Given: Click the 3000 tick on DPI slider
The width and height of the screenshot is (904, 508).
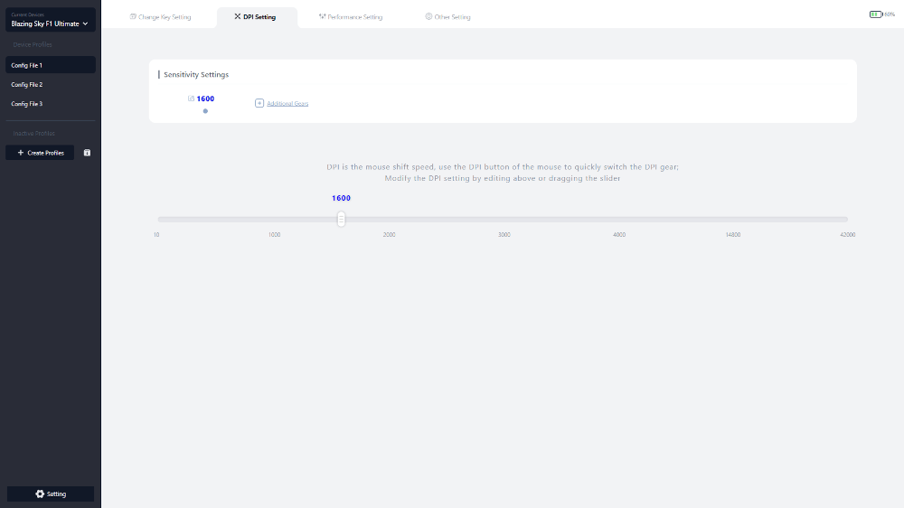Looking at the screenshot, I should (504, 235).
